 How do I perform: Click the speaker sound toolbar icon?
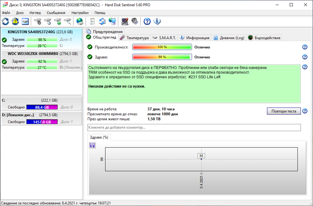135,21
